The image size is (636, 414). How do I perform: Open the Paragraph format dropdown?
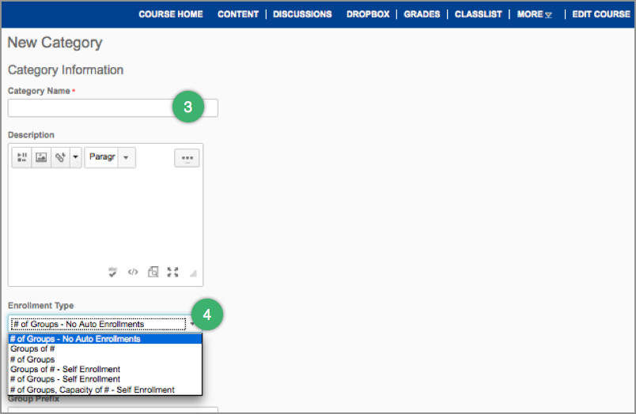click(x=110, y=157)
